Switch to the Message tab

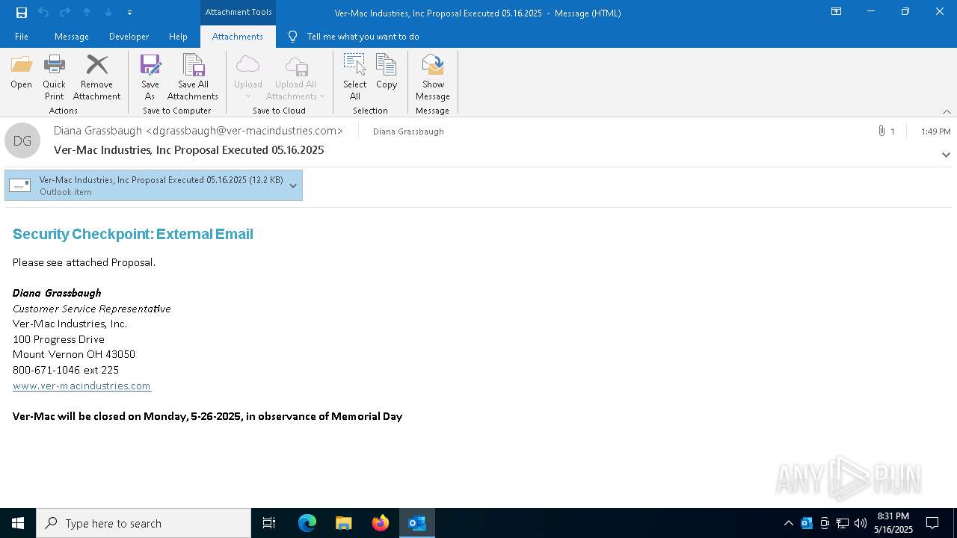click(x=72, y=37)
